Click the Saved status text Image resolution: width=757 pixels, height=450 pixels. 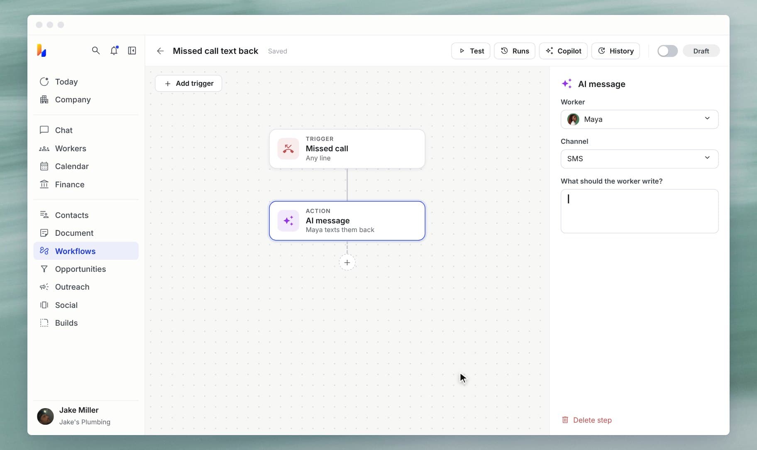pyautogui.click(x=277, y=51)
